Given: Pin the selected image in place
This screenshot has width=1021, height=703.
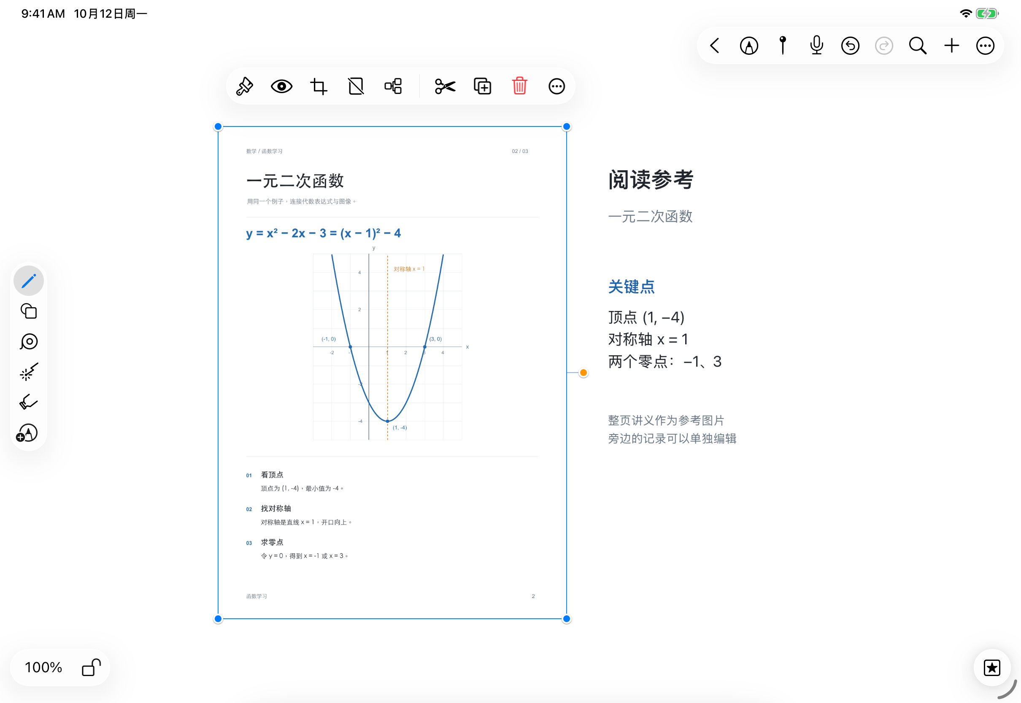Looking at the screenshot, I should [x=244, y=86].
